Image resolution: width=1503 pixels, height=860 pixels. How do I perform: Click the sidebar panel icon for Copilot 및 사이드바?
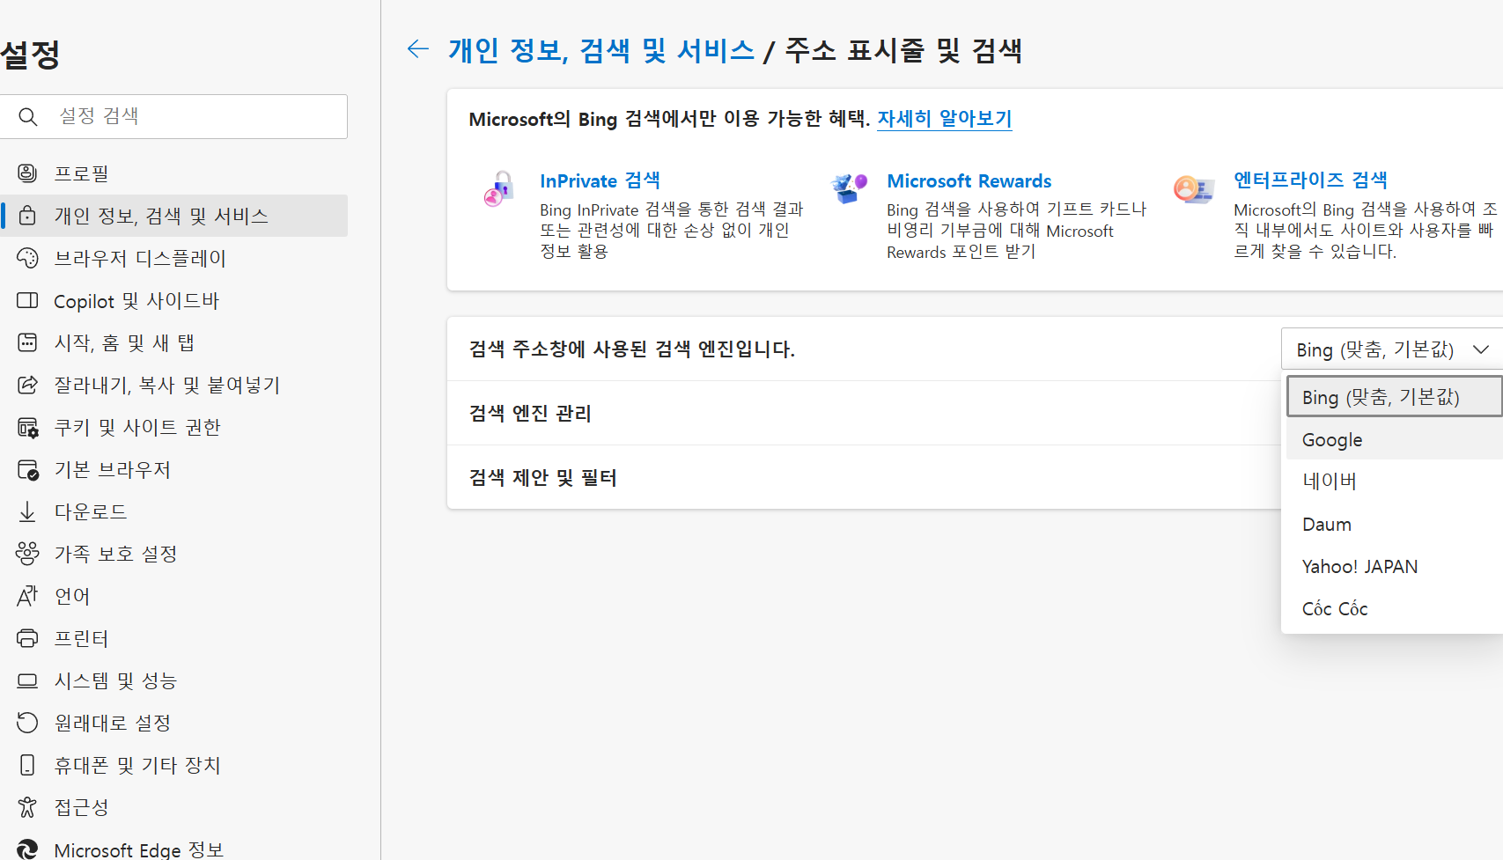[x=27, y=300]
